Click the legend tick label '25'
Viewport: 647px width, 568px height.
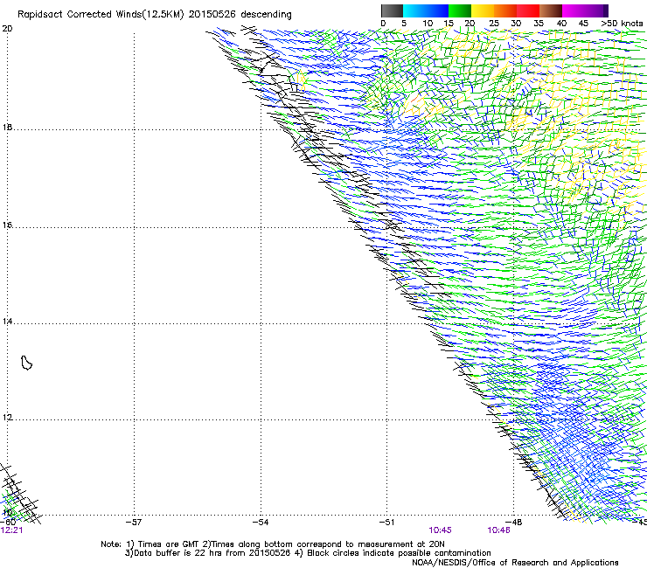(494, 24)
